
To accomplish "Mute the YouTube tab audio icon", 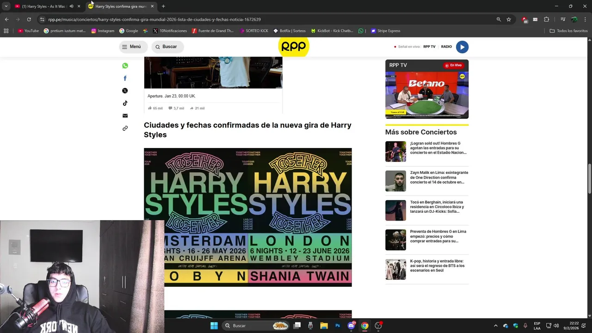I will coord(71,6).
